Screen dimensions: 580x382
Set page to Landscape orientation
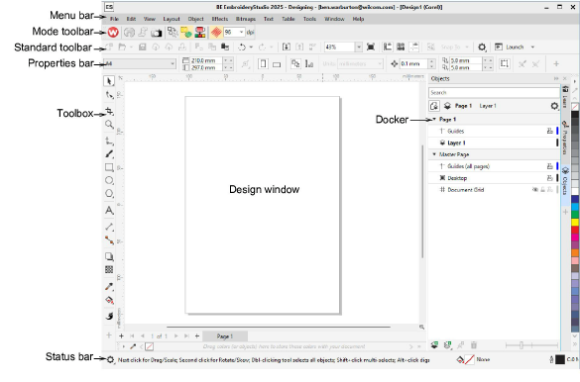(277, 64)
